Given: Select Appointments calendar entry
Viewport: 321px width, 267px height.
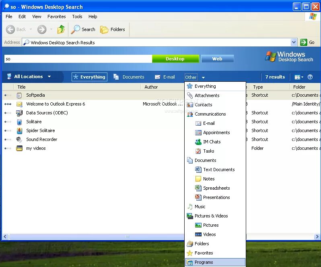Looking at the screenshot, I should pos(215,132).
